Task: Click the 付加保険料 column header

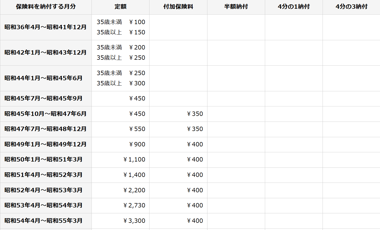Action: (178, 7)
